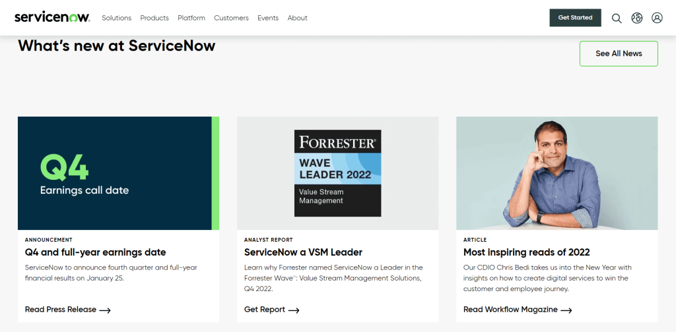Click the ANALYST REPORT category label

point(268,240)
